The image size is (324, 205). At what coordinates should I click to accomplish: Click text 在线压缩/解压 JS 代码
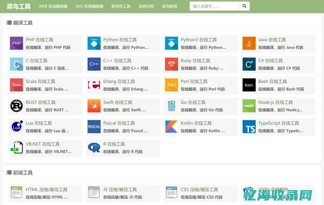click(122, 197)
